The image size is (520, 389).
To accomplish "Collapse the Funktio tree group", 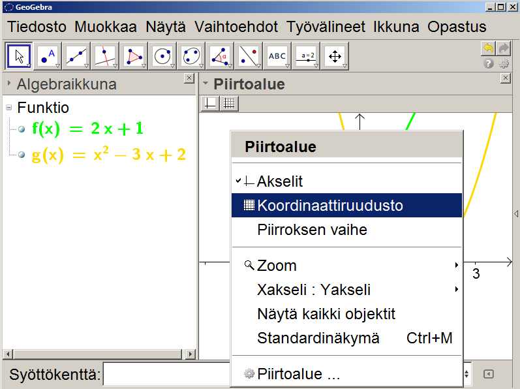I will (x=9, y=108).
